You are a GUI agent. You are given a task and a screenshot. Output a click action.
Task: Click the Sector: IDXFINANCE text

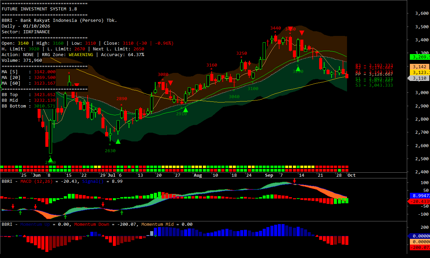26,32
